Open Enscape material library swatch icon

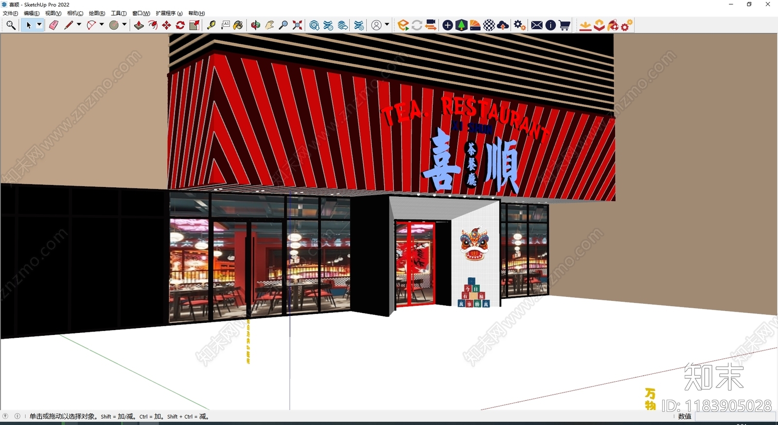click(476, 25)
